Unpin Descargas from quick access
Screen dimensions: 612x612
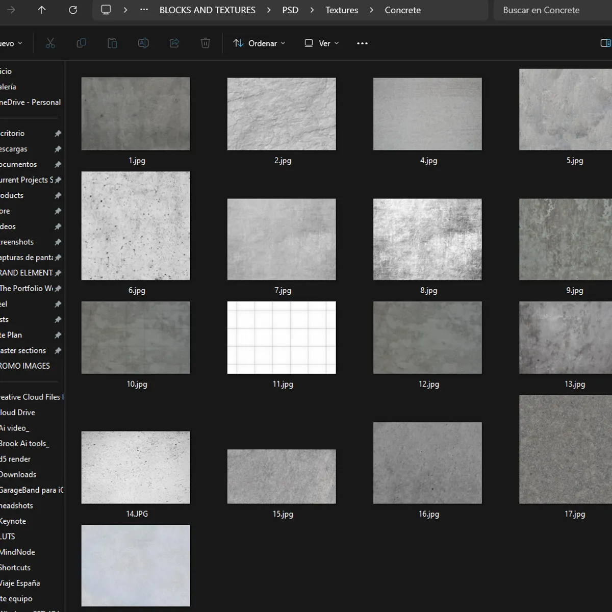[x=58, y=149]
